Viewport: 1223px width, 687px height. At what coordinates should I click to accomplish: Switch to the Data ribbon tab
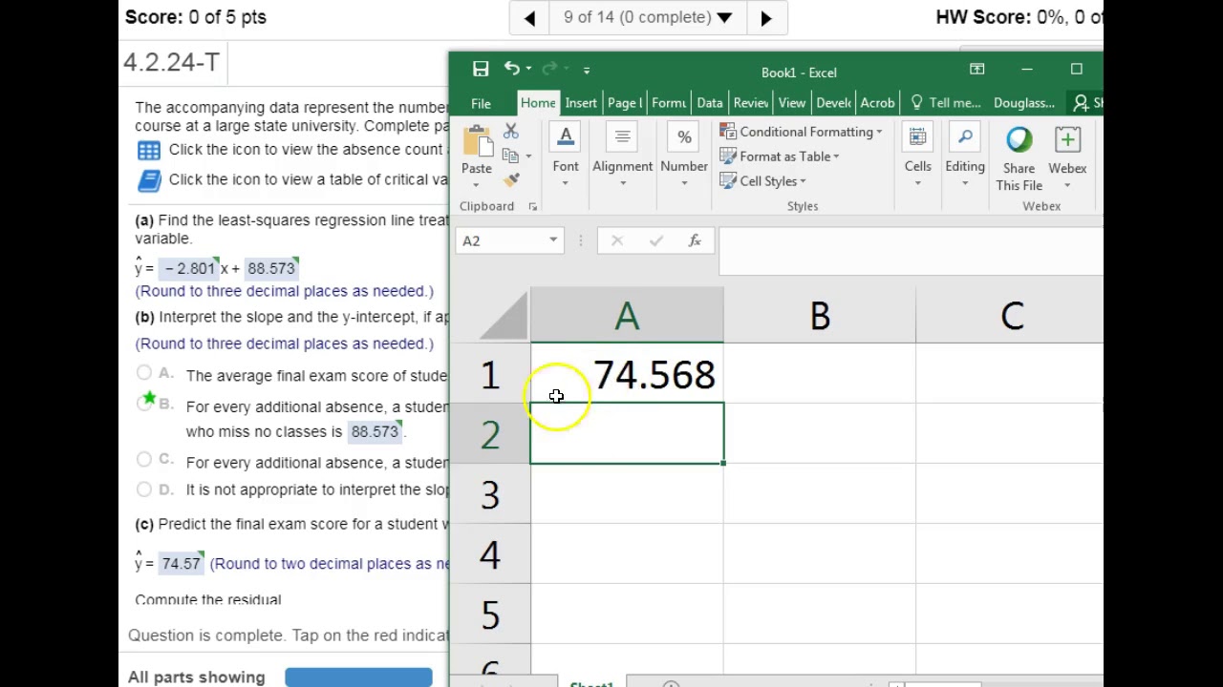(x=710, y=103)
